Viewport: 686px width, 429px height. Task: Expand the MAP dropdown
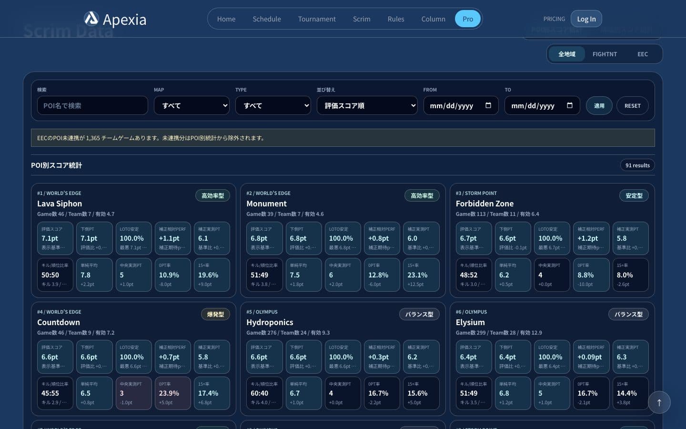click(x=192, y=105)
